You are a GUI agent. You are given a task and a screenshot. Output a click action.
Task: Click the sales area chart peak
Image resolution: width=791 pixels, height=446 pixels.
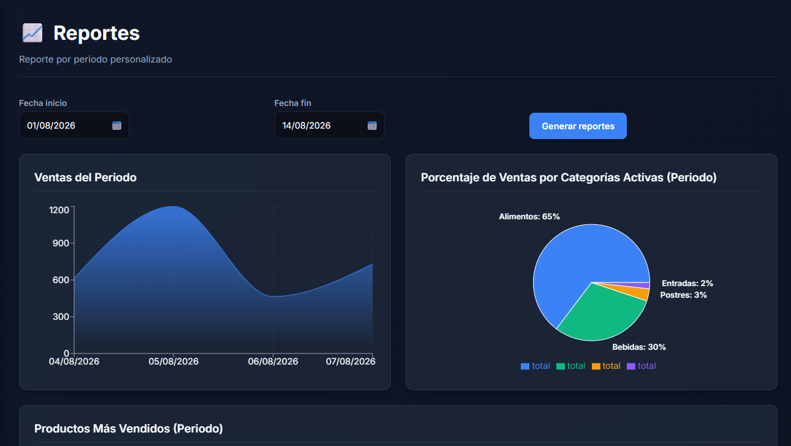point(174,207)
